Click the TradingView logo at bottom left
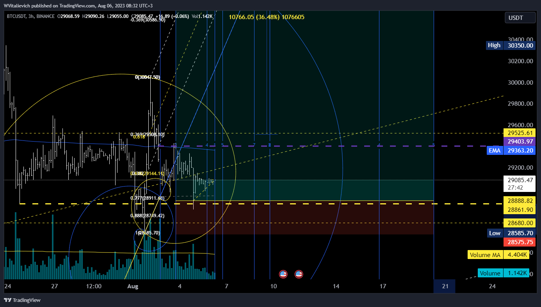The height and width of the screenshot is (307, 541). (22, 300)
